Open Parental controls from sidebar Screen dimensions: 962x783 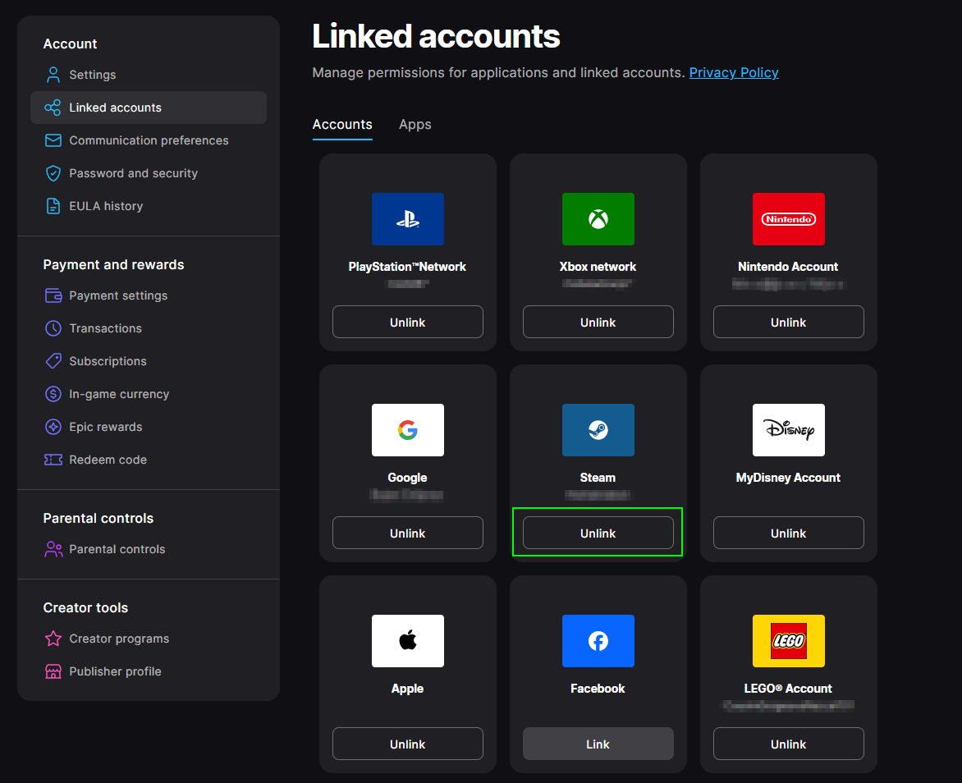[117, 549]
